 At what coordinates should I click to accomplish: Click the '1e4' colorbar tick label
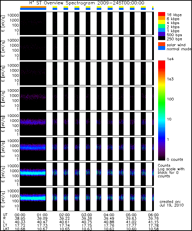[170, 59]
